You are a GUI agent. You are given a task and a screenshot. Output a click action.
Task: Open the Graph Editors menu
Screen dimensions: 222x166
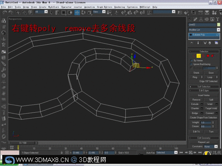(x=104, y=7)
